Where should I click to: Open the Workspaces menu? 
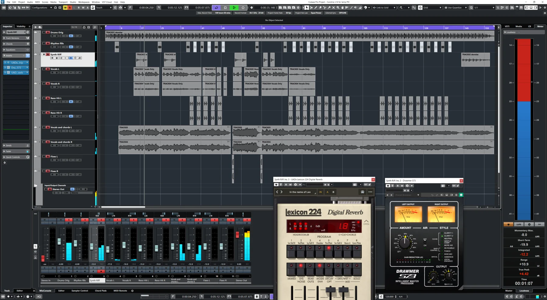[x=84, y=2]
